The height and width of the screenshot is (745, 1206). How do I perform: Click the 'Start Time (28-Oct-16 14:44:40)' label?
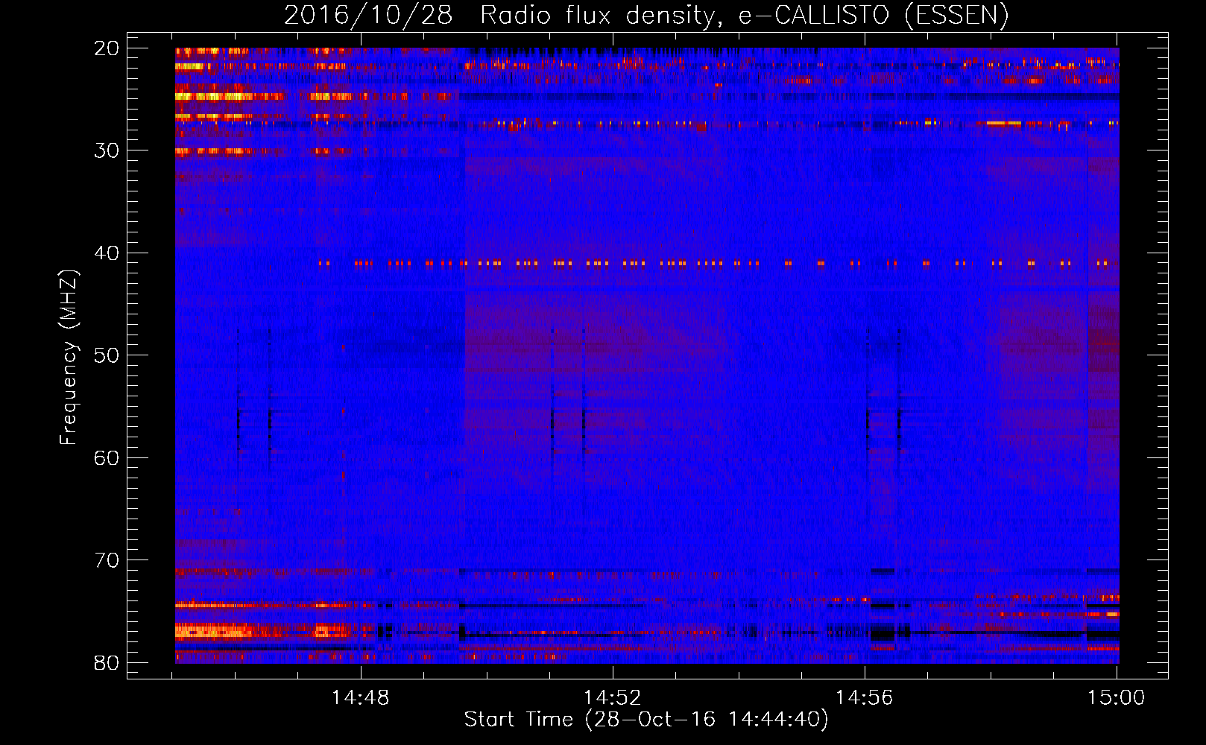pos(646,720)
